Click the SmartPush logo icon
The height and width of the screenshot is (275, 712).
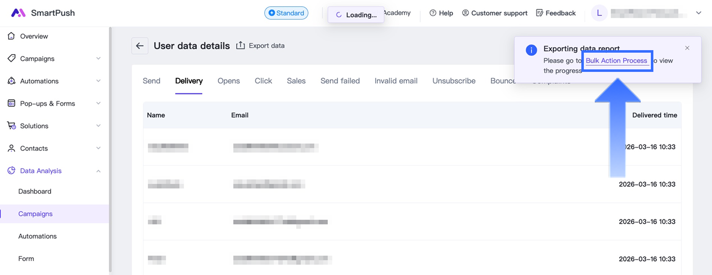pyautogui.click(x=18, y=13)
